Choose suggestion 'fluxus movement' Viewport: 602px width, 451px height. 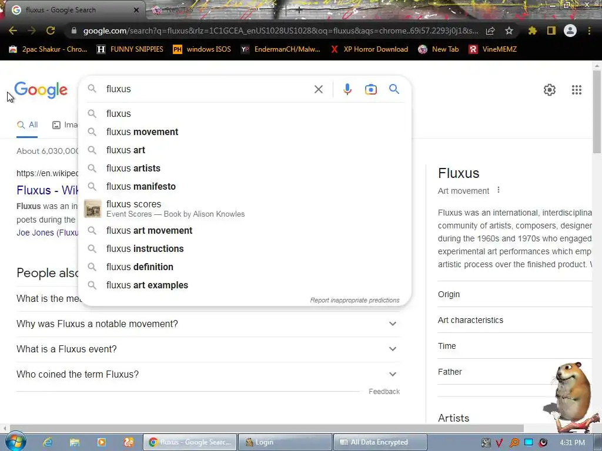(245, 132)
